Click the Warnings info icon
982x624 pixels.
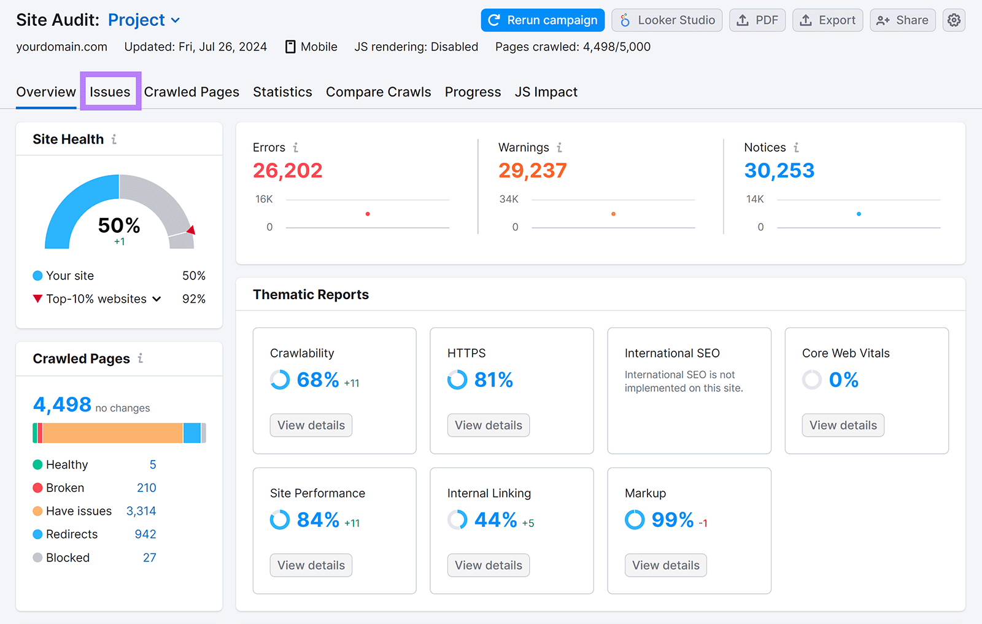pyautogui.click(x=559, y=147)
